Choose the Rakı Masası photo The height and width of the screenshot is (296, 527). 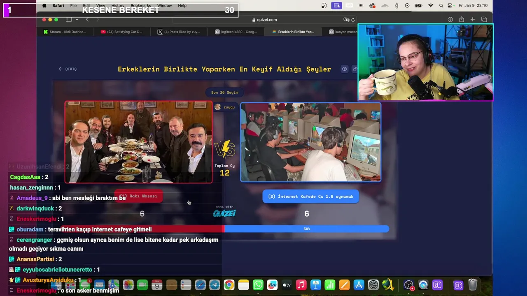tap(138, 142)
